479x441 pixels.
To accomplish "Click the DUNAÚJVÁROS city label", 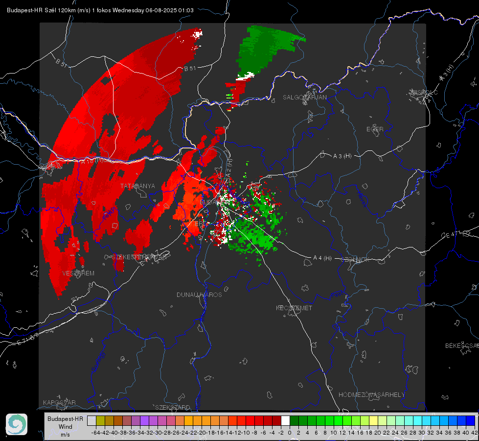I will pos(199,294).
